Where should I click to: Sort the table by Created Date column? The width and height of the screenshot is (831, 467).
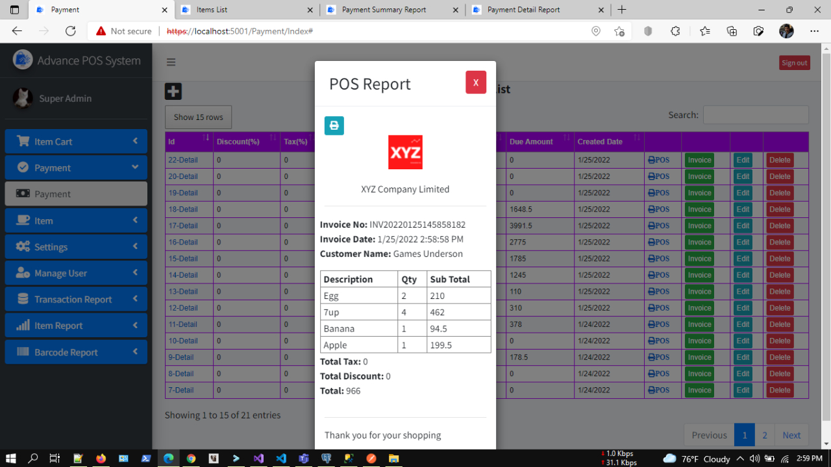598,141
